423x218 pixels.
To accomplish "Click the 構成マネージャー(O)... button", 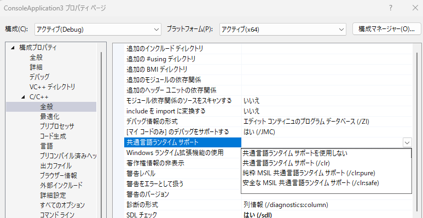I will 386,29.
